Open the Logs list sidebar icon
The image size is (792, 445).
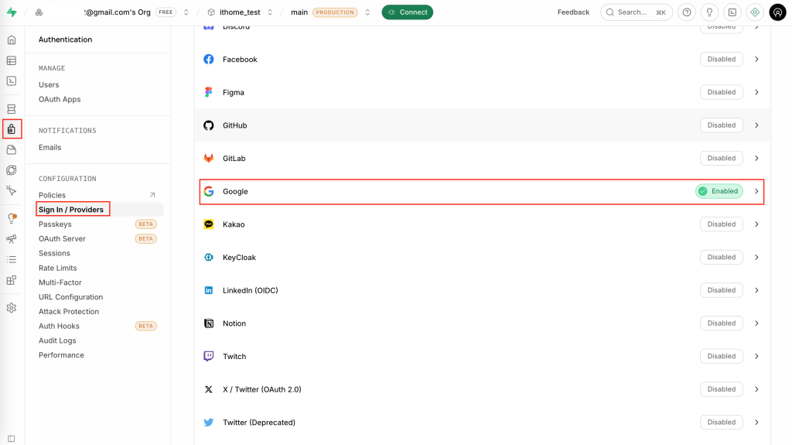coord(12,259)
